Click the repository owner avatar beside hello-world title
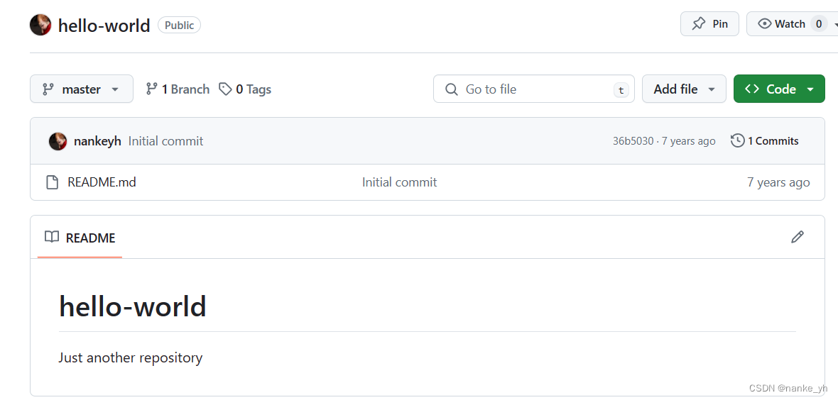The height and width of the screenshot is (400, 838). [x=40, y=25]
